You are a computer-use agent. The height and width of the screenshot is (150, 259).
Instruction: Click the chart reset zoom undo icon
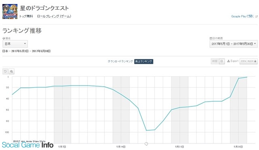(x=5, y=71)
